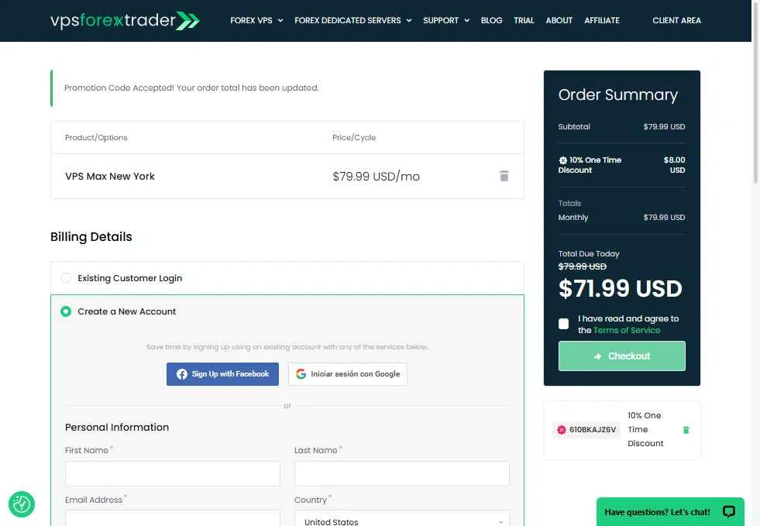Viewport: 760px width, 526px height.
Task: Select Existing Customer Login radio
Action: pyautogui.click(x=65, y=278)
